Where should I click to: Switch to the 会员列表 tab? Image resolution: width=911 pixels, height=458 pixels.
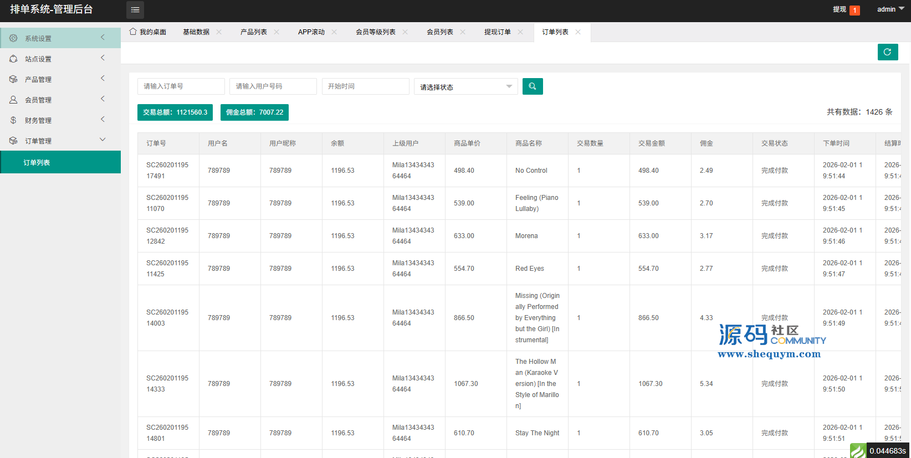(439, 32)
